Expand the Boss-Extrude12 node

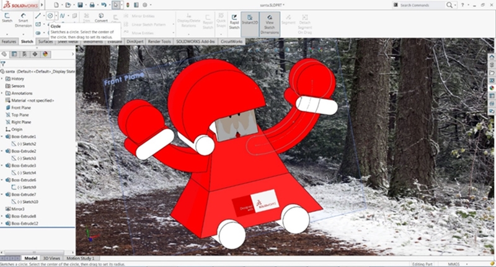(x=2, y=224)
